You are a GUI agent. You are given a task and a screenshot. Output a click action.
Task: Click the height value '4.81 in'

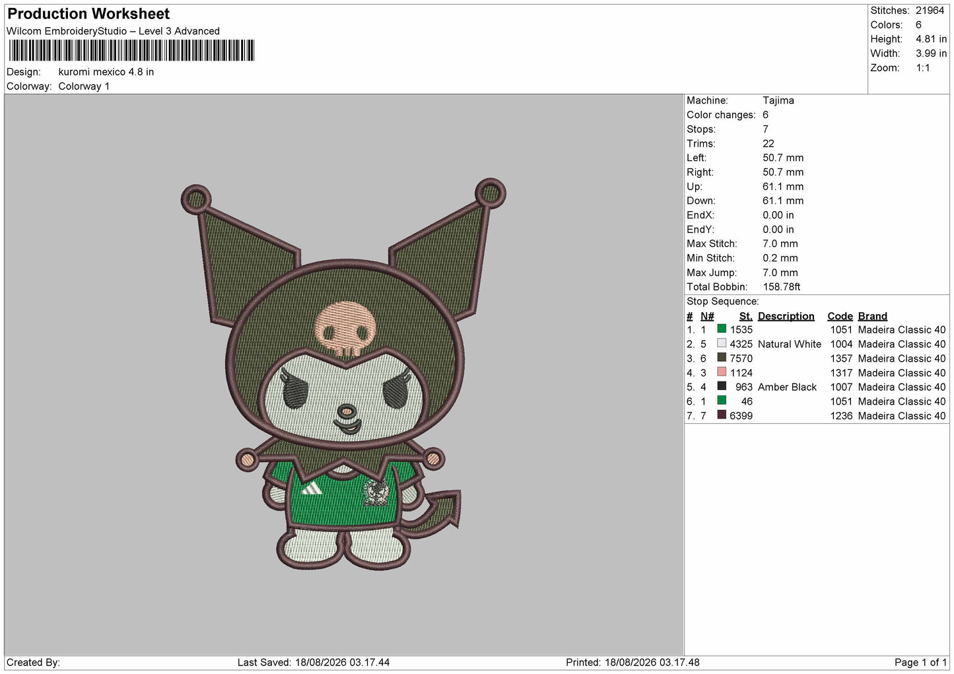coord(931,40)
